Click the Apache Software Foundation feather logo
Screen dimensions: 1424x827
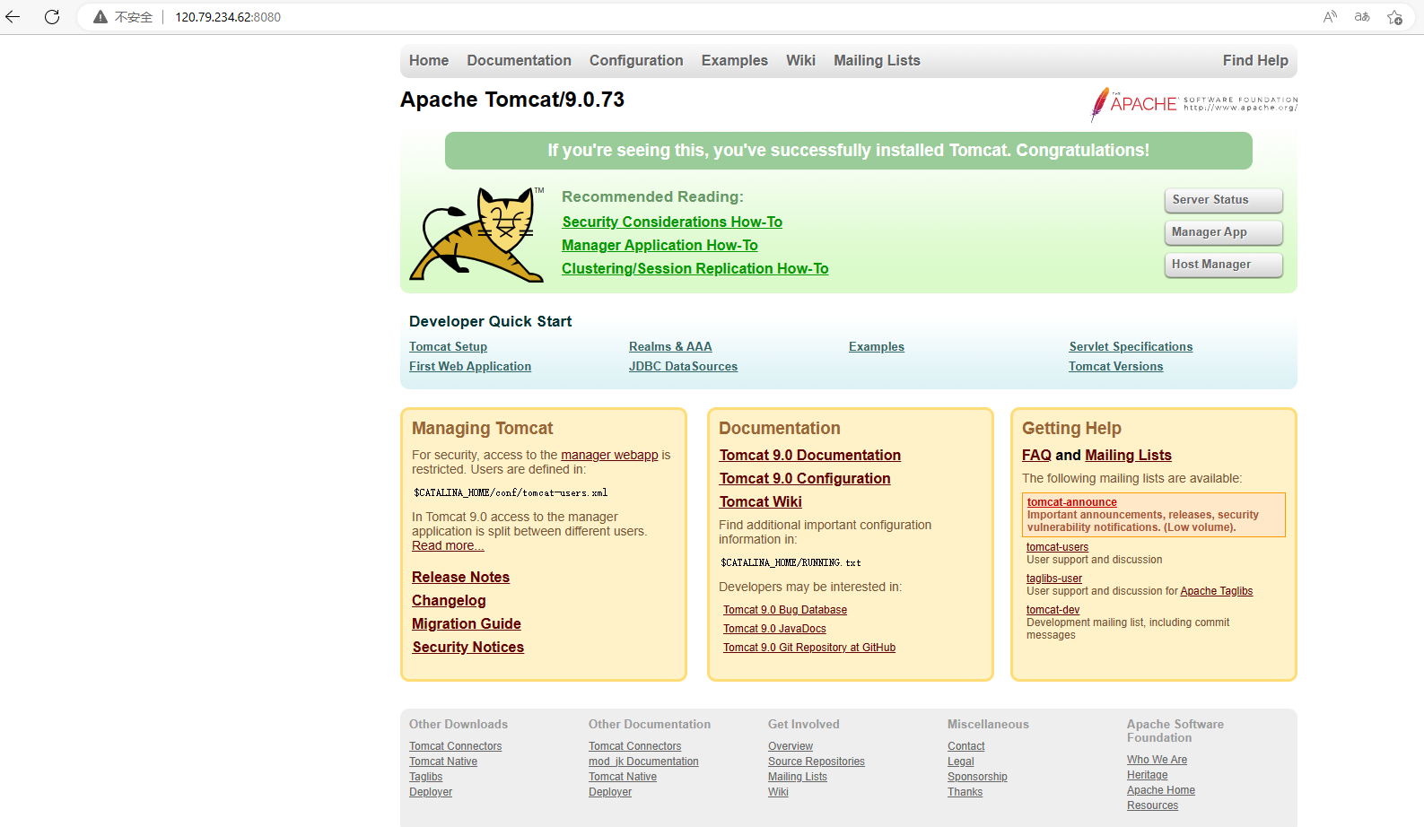1193,104
